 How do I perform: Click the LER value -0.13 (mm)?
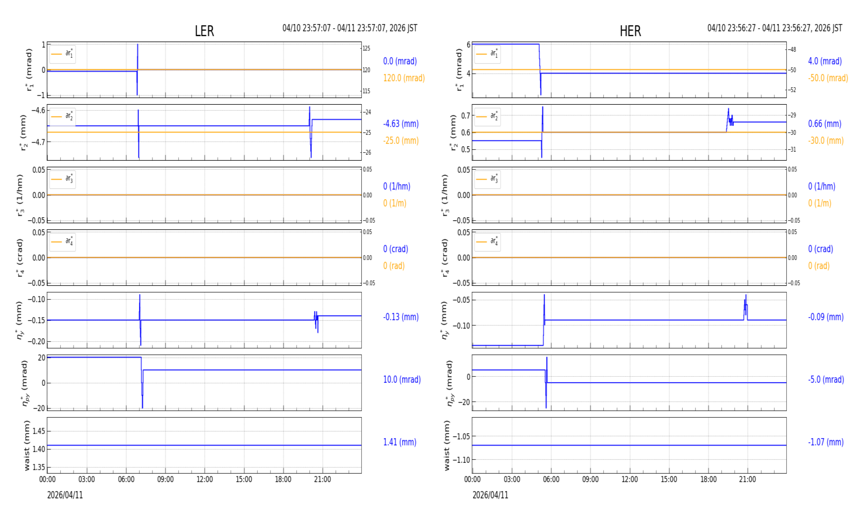[x=401, y=317]
